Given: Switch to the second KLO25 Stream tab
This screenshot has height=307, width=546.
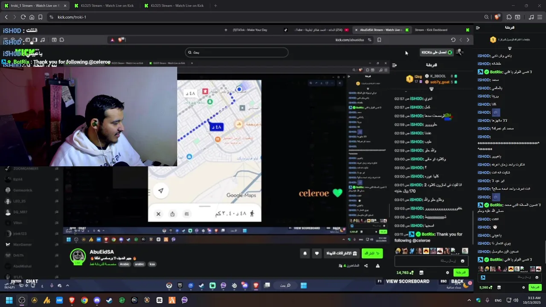Looking at the screenshot, I should coord(103,6).
